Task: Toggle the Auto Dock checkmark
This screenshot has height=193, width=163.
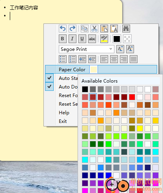Action: click(x=49, y=87)
